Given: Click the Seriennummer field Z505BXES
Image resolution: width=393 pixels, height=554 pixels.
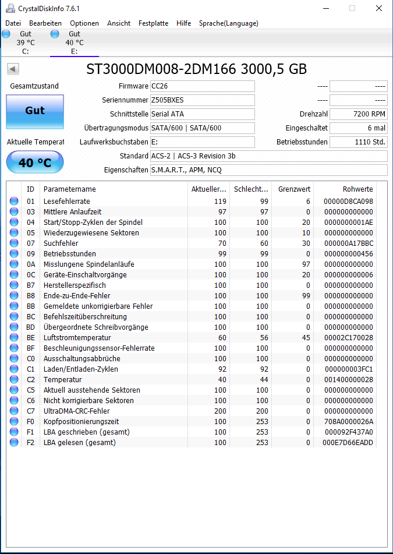Looking at the screenshot, I should pos(203,100).
